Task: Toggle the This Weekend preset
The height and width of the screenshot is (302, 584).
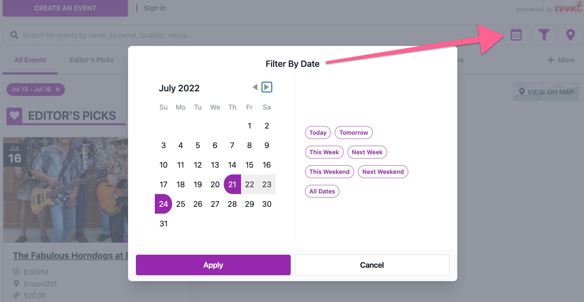Action: tap(329, 172)
